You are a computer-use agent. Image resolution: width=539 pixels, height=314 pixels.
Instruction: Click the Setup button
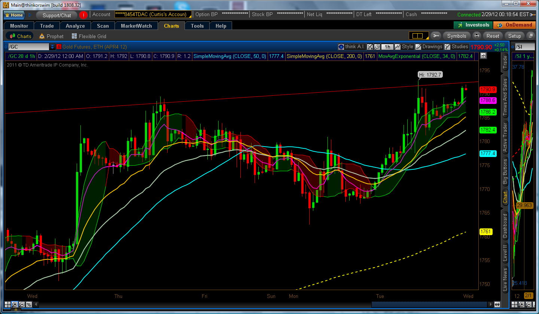click(514, 36)
